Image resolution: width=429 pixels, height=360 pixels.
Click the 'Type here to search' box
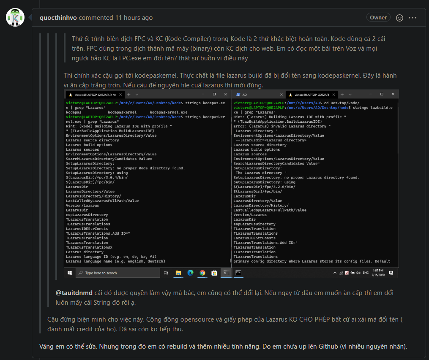(117, 273)
